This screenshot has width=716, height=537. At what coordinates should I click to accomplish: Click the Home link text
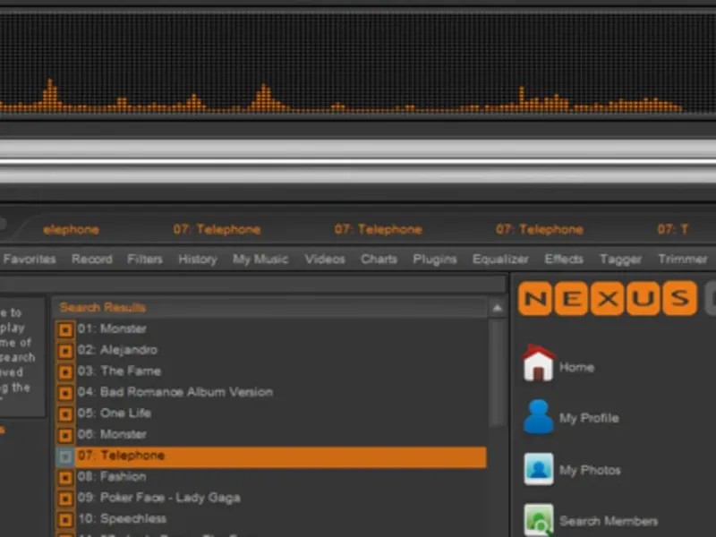tap(576, 367)
